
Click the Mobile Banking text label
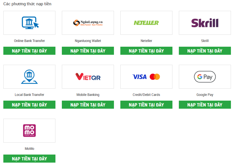88,95
